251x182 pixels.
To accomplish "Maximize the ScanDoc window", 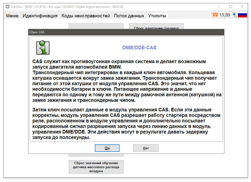I will coord(231,7).
